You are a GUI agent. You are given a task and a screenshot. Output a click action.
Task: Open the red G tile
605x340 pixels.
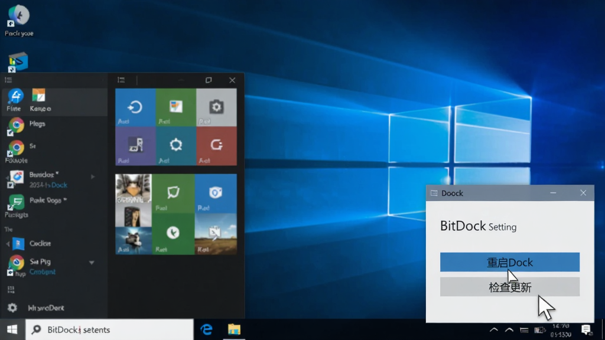(216, 146)
